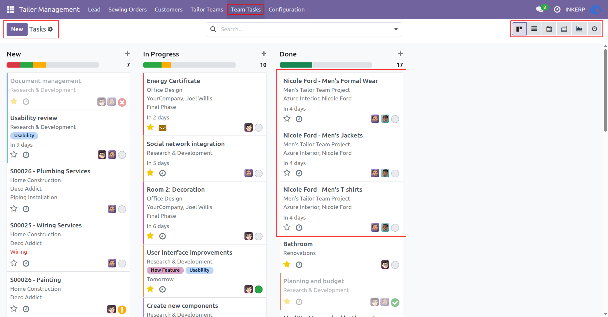Switch to Calendar view
The height and width of the screenshot is (317, 608).
(x=549, y=29)
